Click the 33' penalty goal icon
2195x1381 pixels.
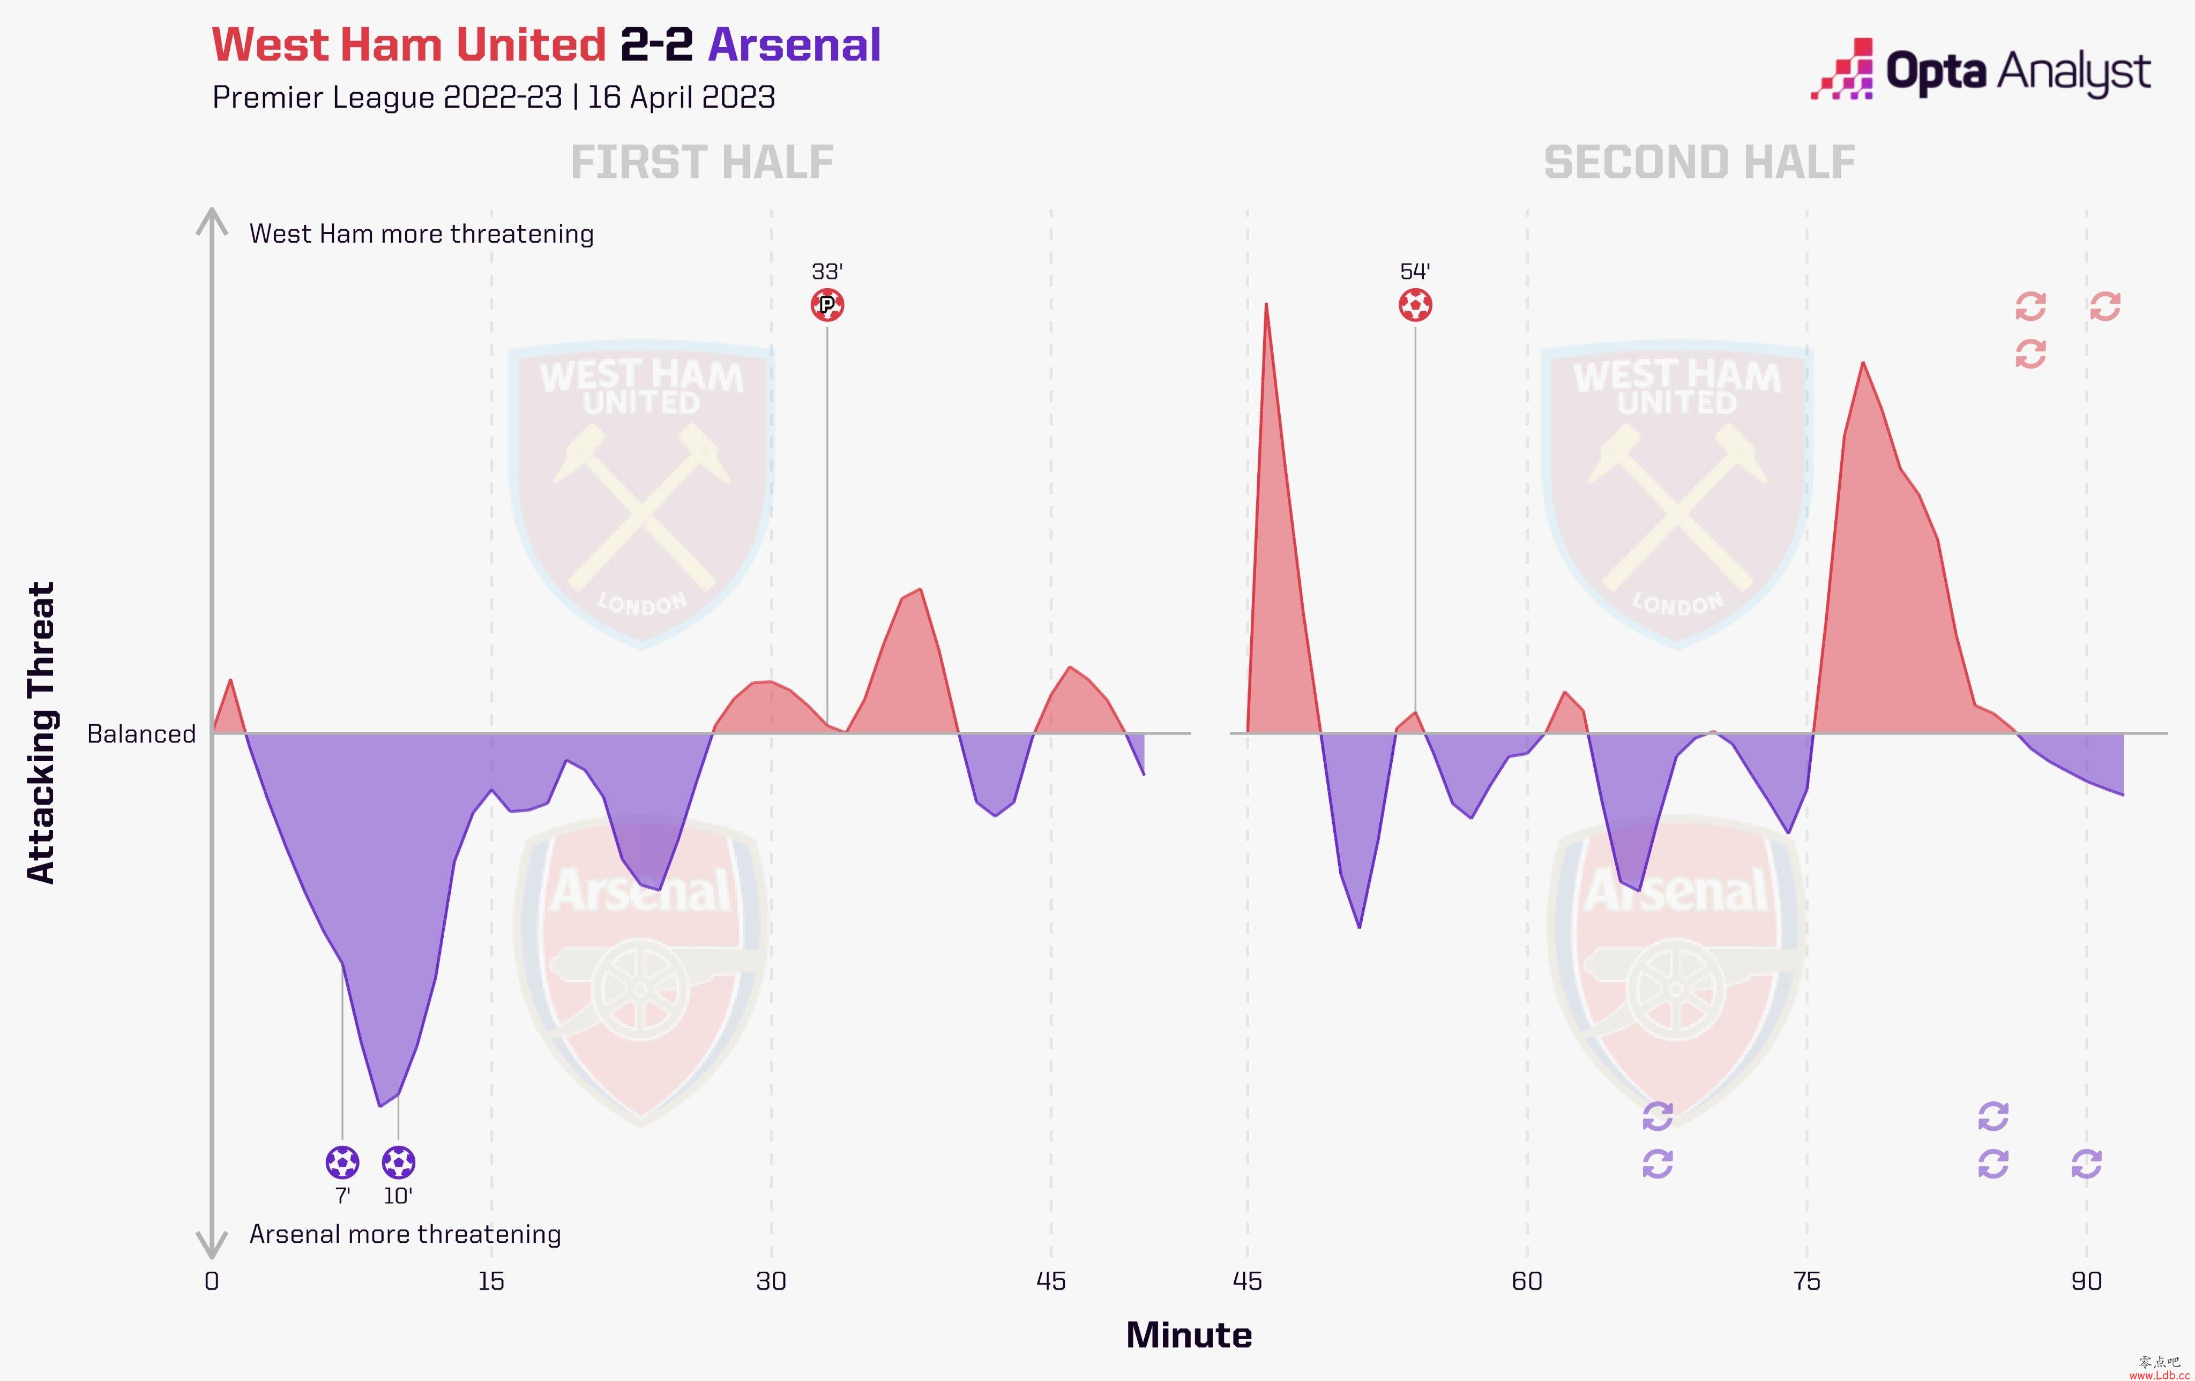point(827,304)
